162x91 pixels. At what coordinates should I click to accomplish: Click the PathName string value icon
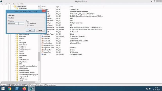point(42,39)
